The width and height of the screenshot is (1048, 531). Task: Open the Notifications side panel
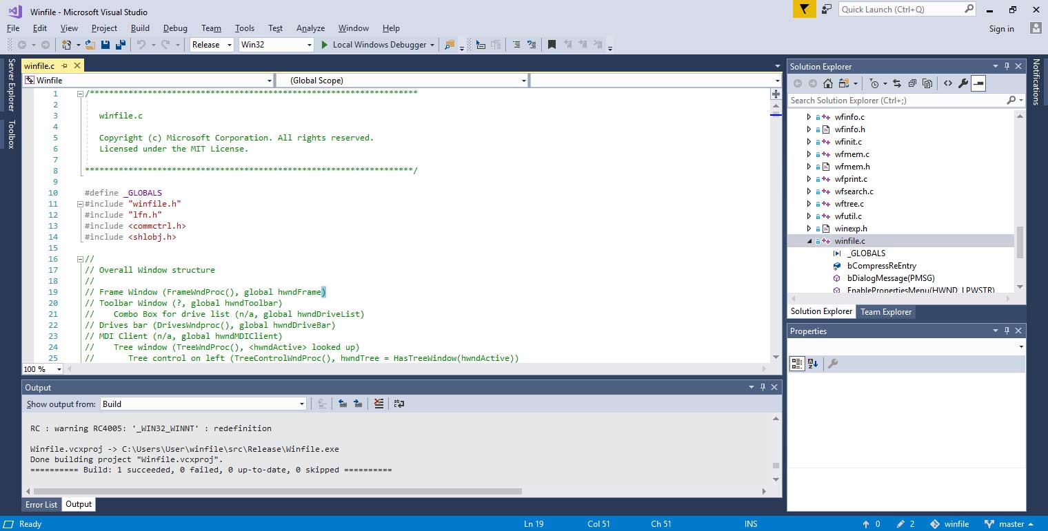pyautogui.click(x=1036, y=82)
